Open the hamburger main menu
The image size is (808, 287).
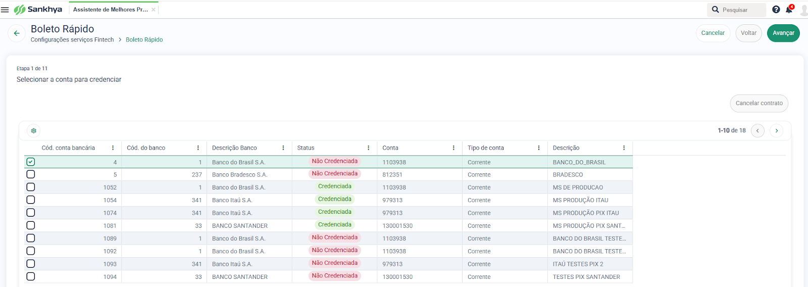(x=5, y=10)
